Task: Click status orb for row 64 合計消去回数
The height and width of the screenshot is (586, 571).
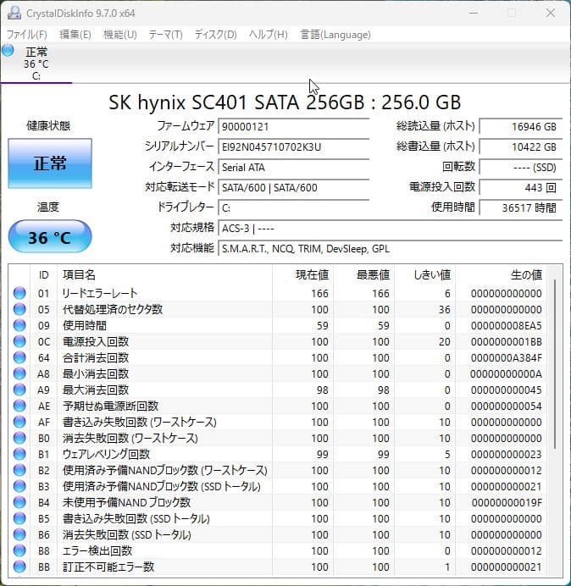Action: tap(19, 357)
